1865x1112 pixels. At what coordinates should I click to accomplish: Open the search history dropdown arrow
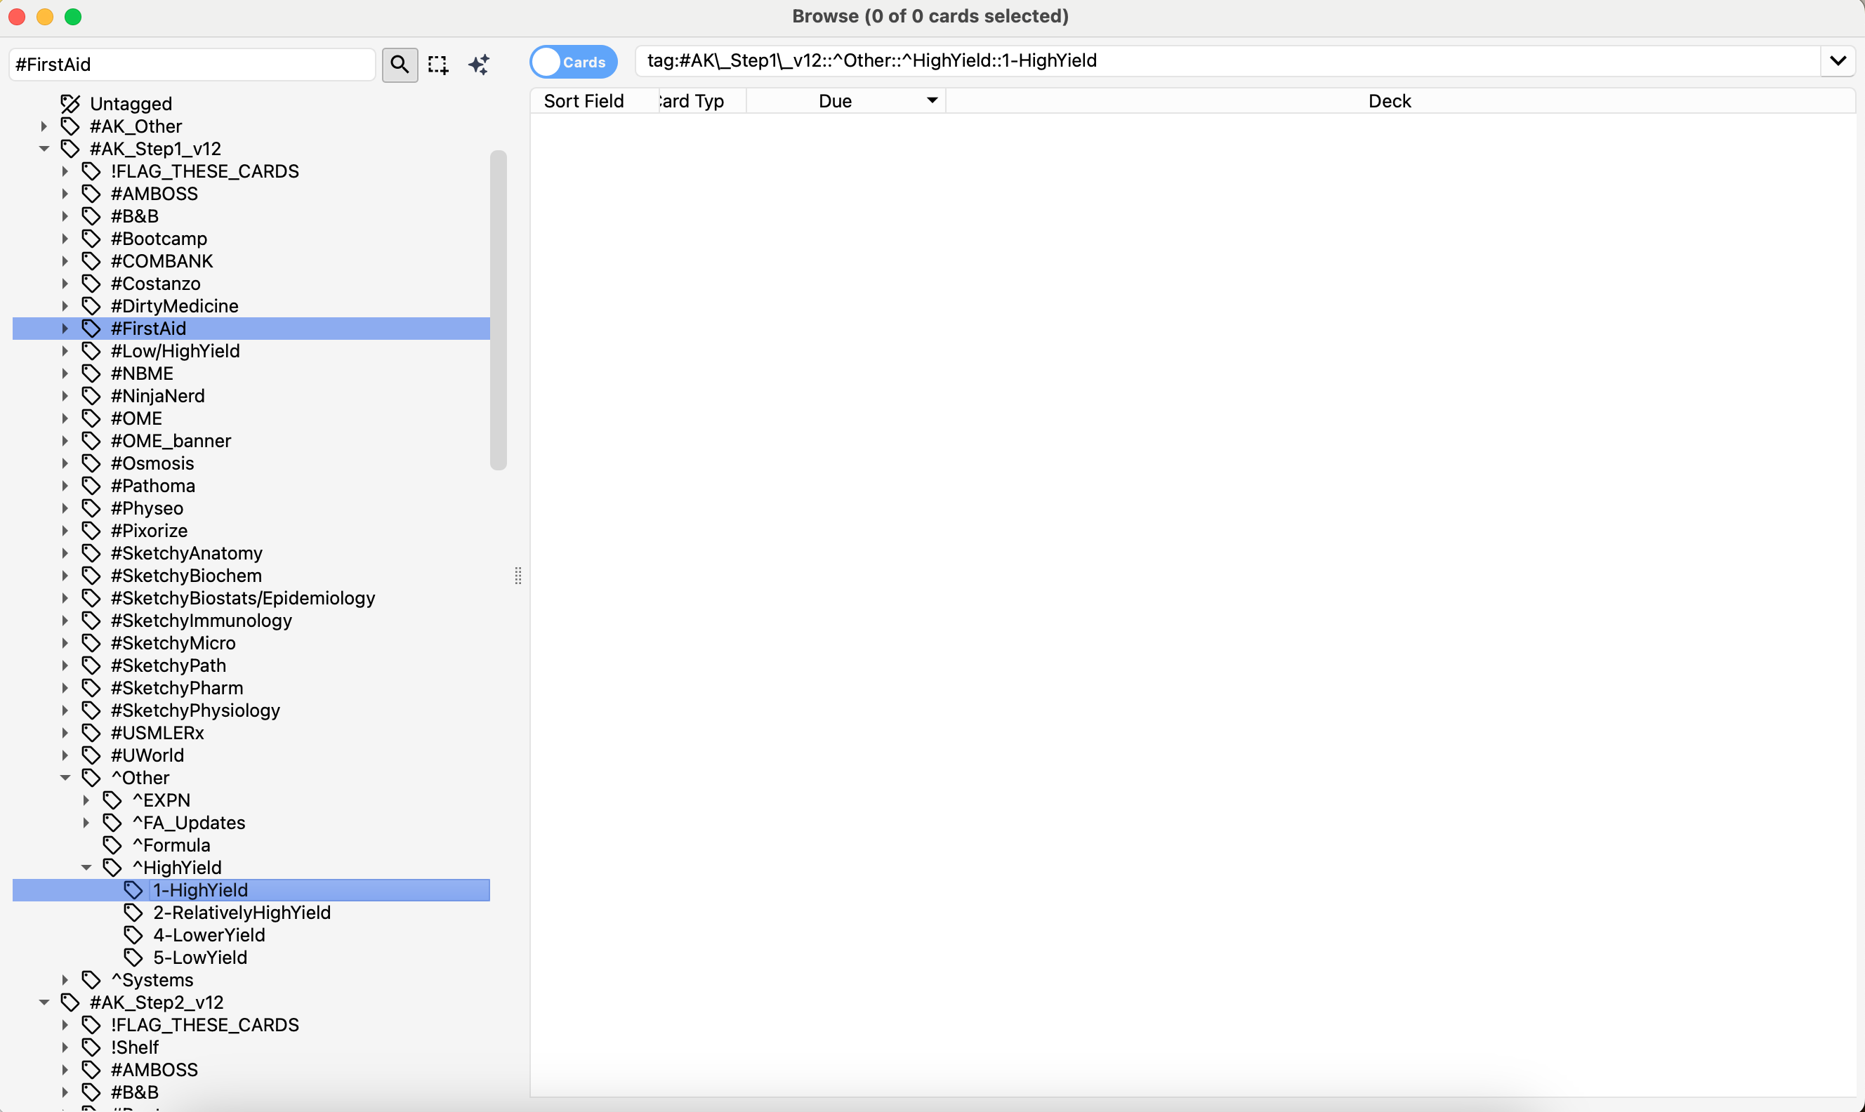[x=1838, y=60]
